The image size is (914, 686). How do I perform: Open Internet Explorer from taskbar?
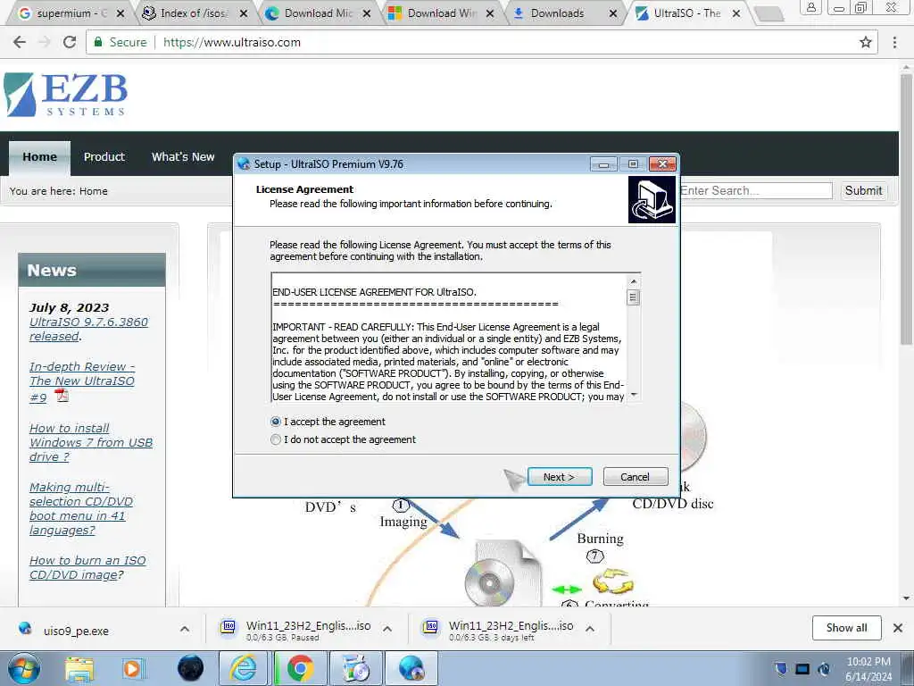(x=243, y=668)
